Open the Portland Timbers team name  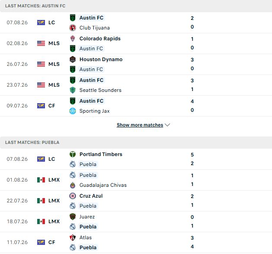(x=101, y=154)
